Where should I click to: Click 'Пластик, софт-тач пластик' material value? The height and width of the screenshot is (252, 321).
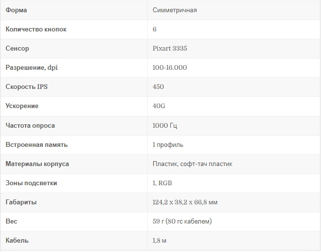coord(193,164)
